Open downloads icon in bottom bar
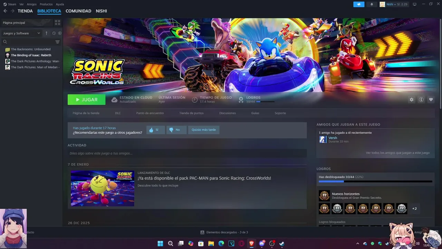 click(x=202, y=232)
